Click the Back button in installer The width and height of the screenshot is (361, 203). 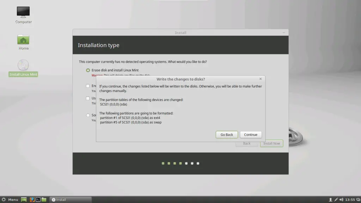[246, 144]
